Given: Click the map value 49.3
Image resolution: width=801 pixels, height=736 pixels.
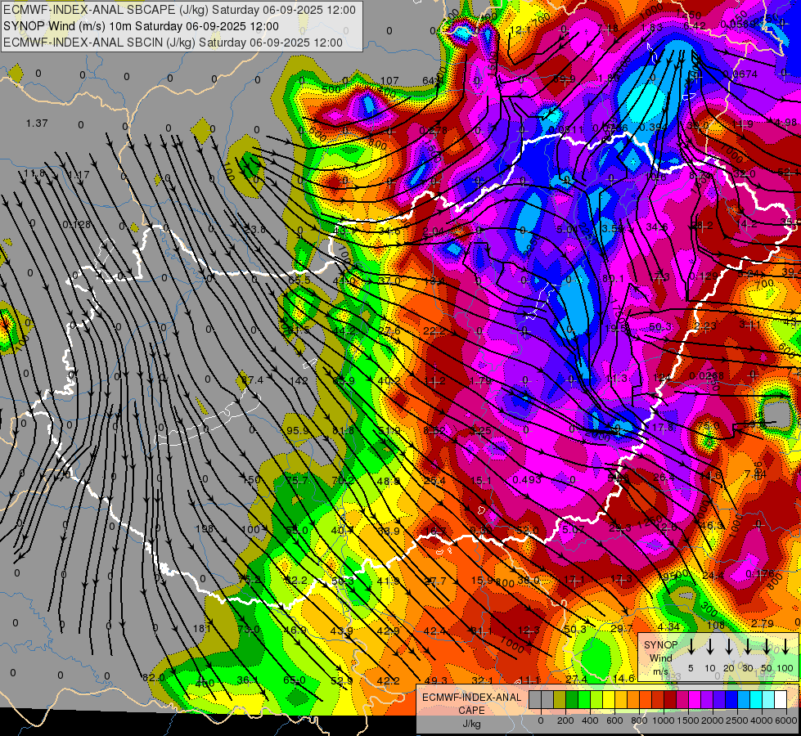Looking at the screenshot, I should (436, 680).
